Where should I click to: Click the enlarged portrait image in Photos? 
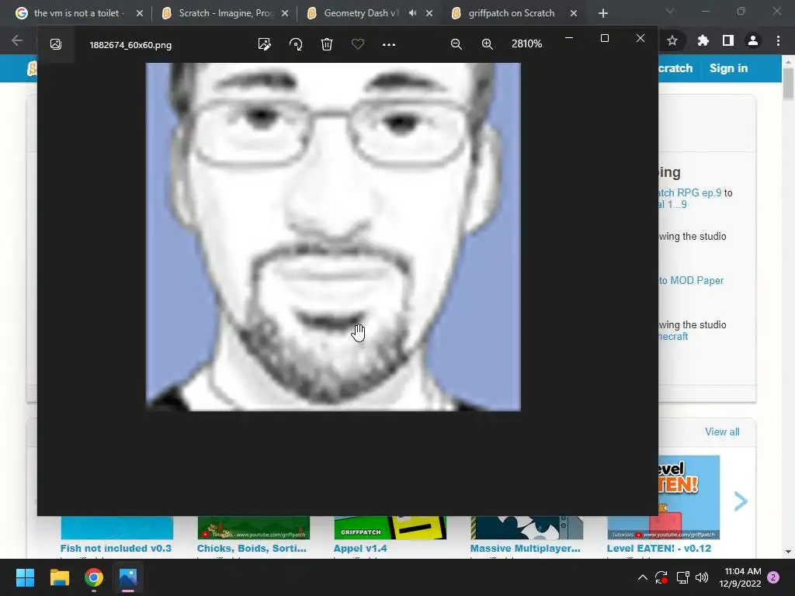point(333,237)
